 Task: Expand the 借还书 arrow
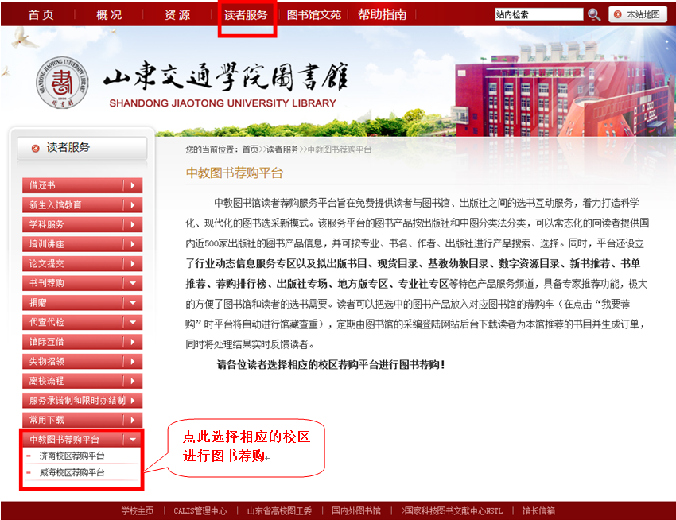pos(133,185)
